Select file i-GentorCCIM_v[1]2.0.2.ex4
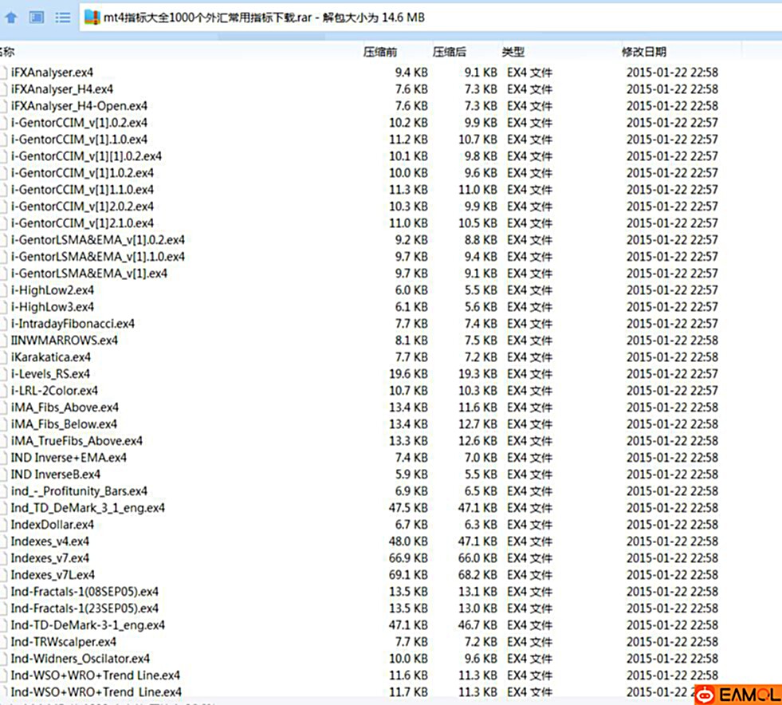Image resolution: width=782 pixels, height=705 pixels. click(82, 207)
